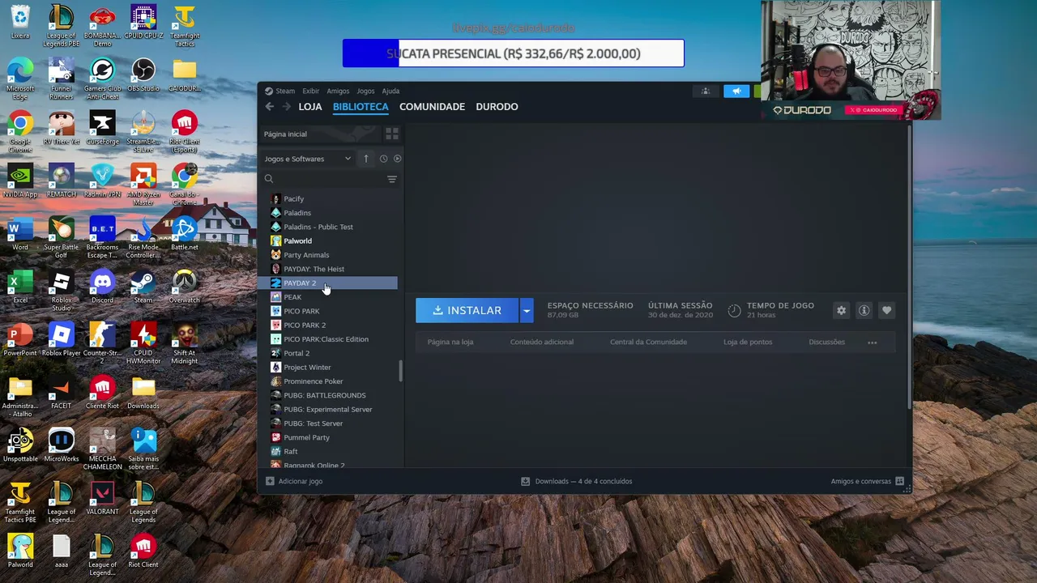The height and width of the screenshot is (583, 1037).
Task: Open advanced filters icon beside search
Action: 392,179
